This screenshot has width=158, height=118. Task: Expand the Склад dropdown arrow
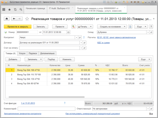click(148, 32)
